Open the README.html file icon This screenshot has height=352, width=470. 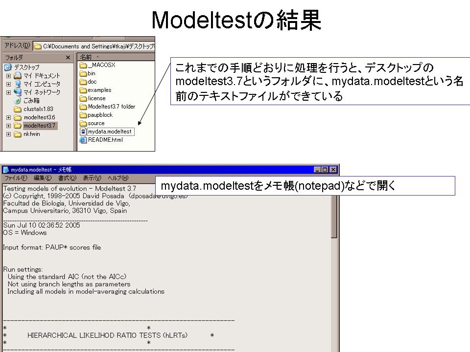83,140
